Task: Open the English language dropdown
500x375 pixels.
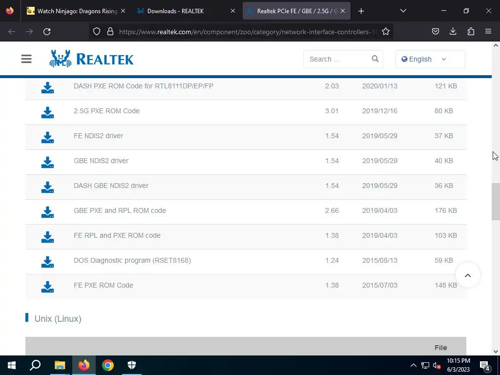Action: coord(430,59)
